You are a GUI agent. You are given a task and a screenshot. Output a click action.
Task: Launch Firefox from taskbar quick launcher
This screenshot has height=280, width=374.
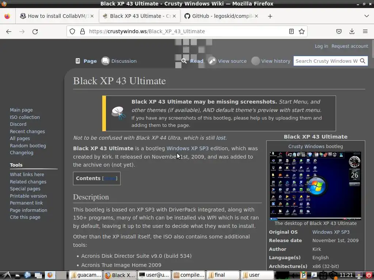50,275
